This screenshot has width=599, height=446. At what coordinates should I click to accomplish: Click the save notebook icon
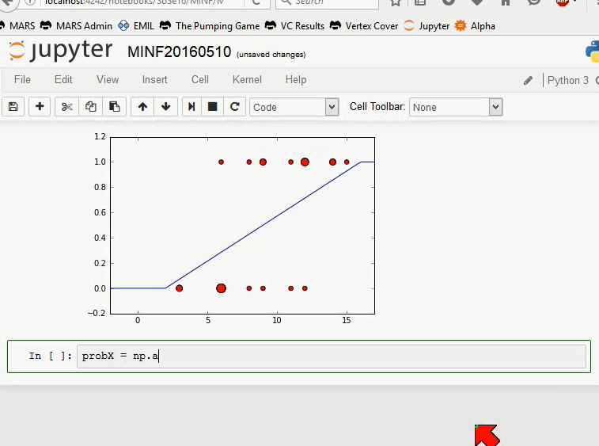click(13, 107)
